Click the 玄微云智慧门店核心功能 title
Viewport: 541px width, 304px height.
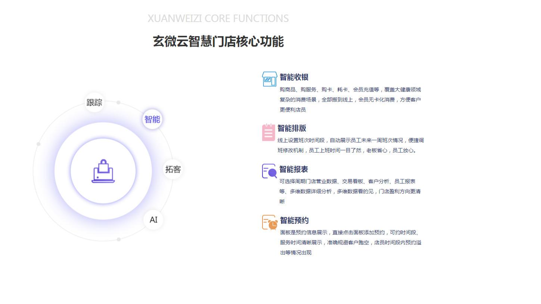[x=218, y=42]
